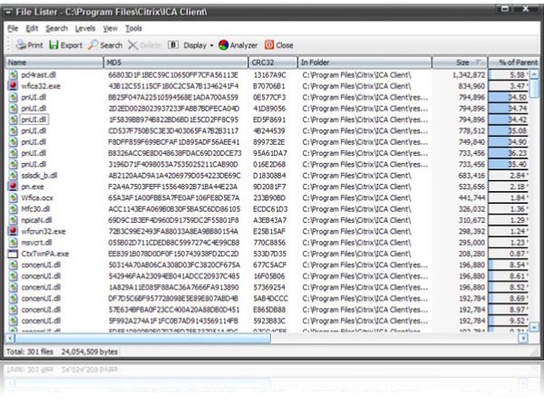This screenshot has height=403, width=544.
Task: Sort by the Size column header
Action: click(461, 62)
